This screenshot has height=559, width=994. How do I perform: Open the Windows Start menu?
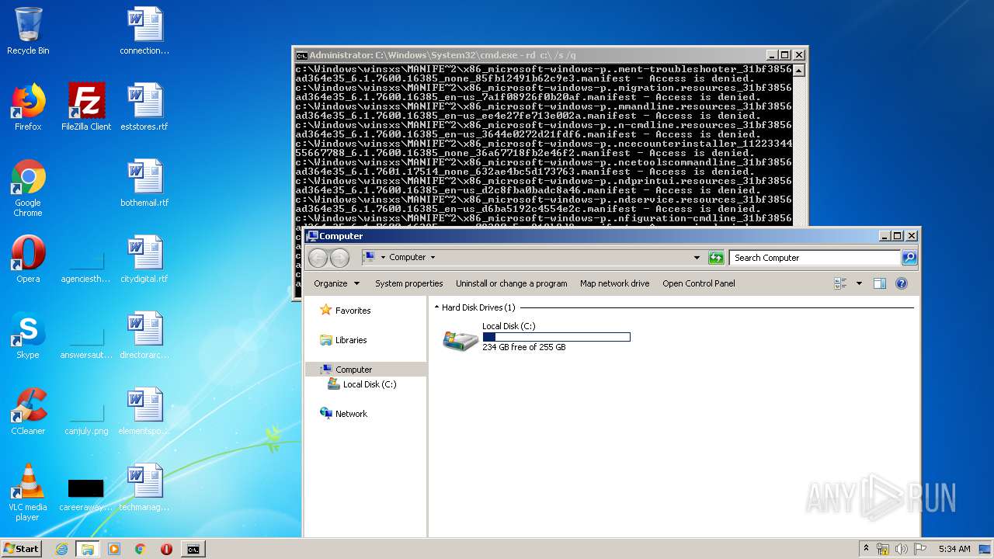(x=21, y=549)
